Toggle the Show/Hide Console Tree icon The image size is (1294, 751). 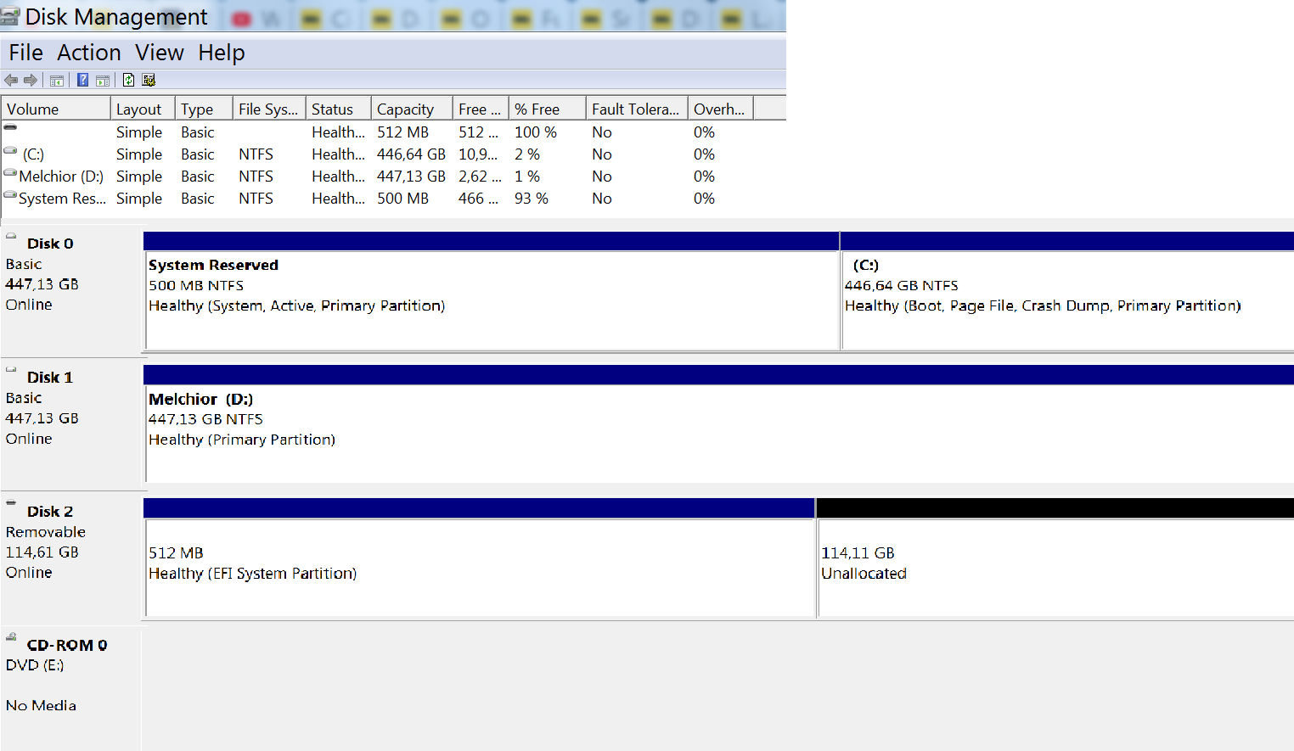[x=57, y=81]
